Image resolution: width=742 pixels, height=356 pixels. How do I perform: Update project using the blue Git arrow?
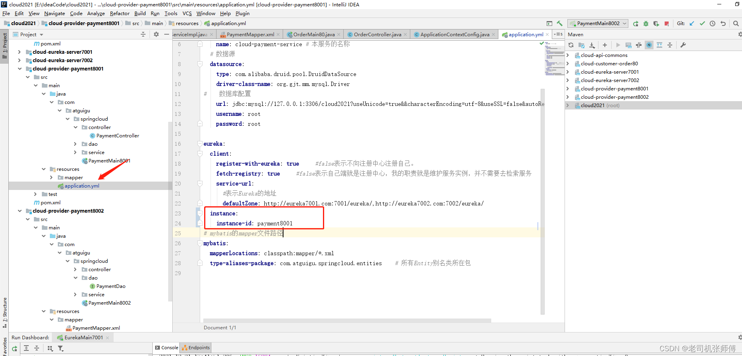coord(692,23)
